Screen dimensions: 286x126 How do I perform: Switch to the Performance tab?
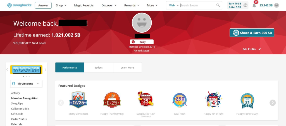click(x=70, y=67)
